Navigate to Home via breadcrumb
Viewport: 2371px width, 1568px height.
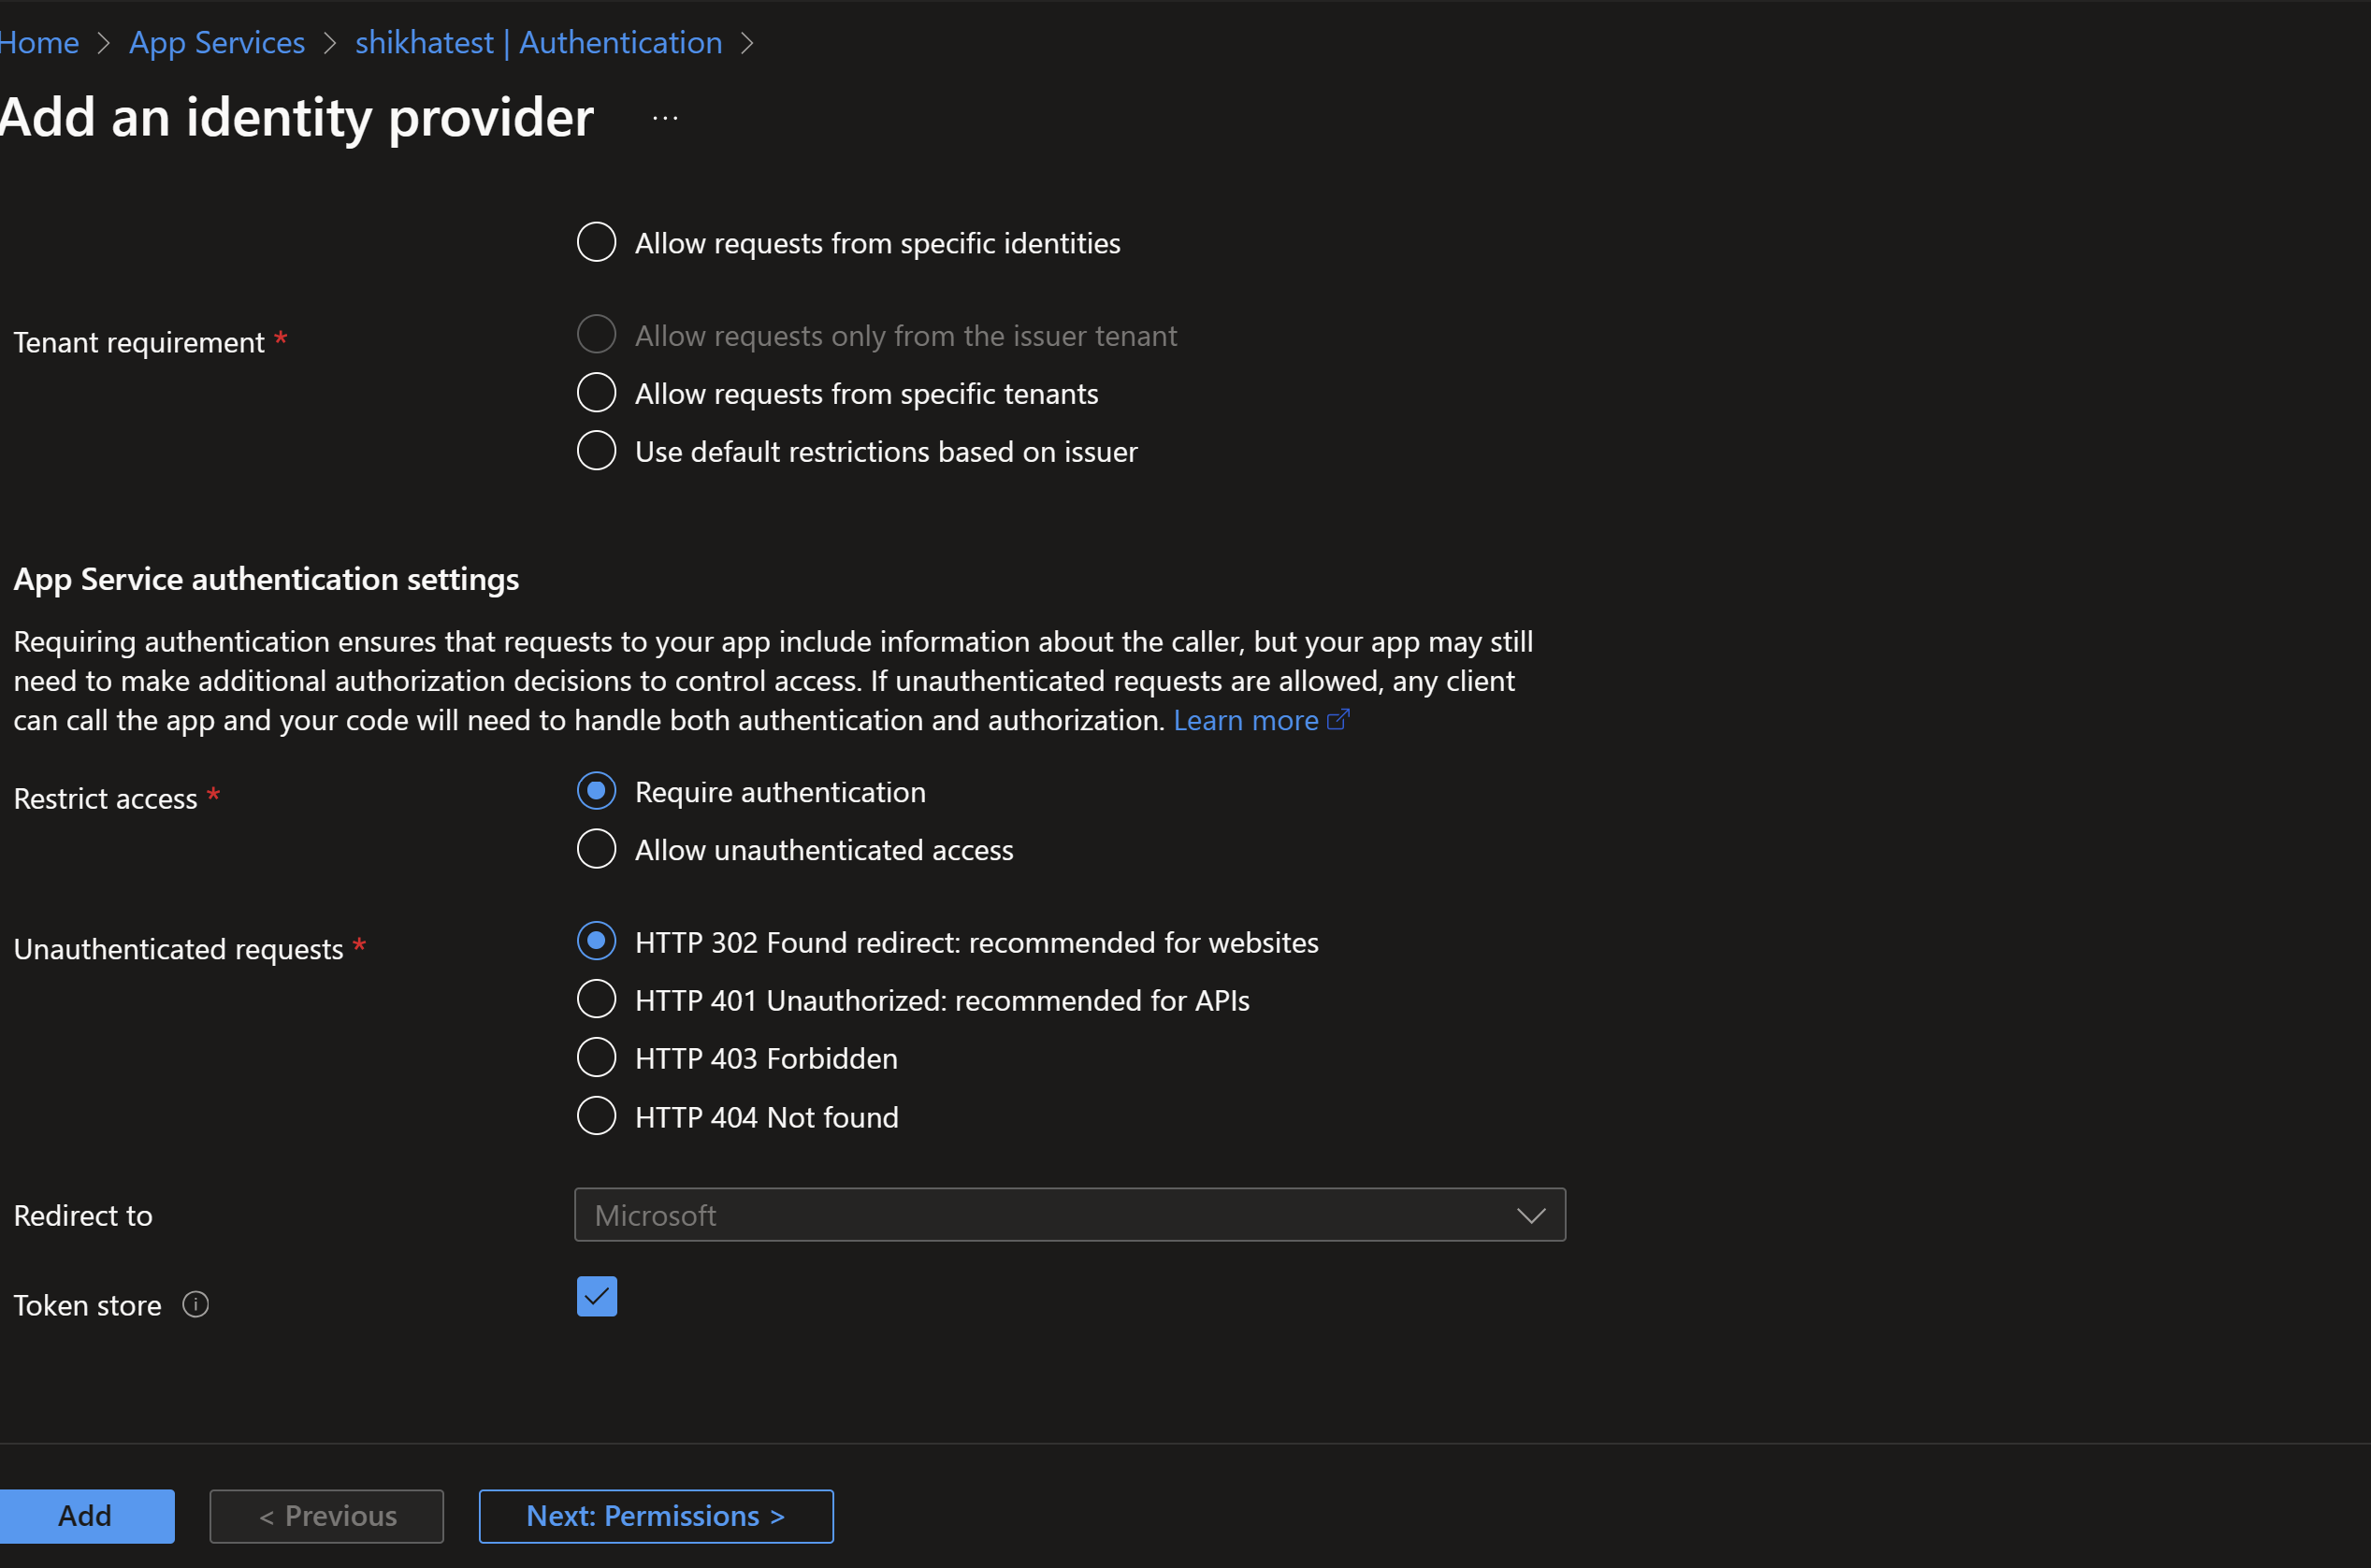tap(38, 42)
